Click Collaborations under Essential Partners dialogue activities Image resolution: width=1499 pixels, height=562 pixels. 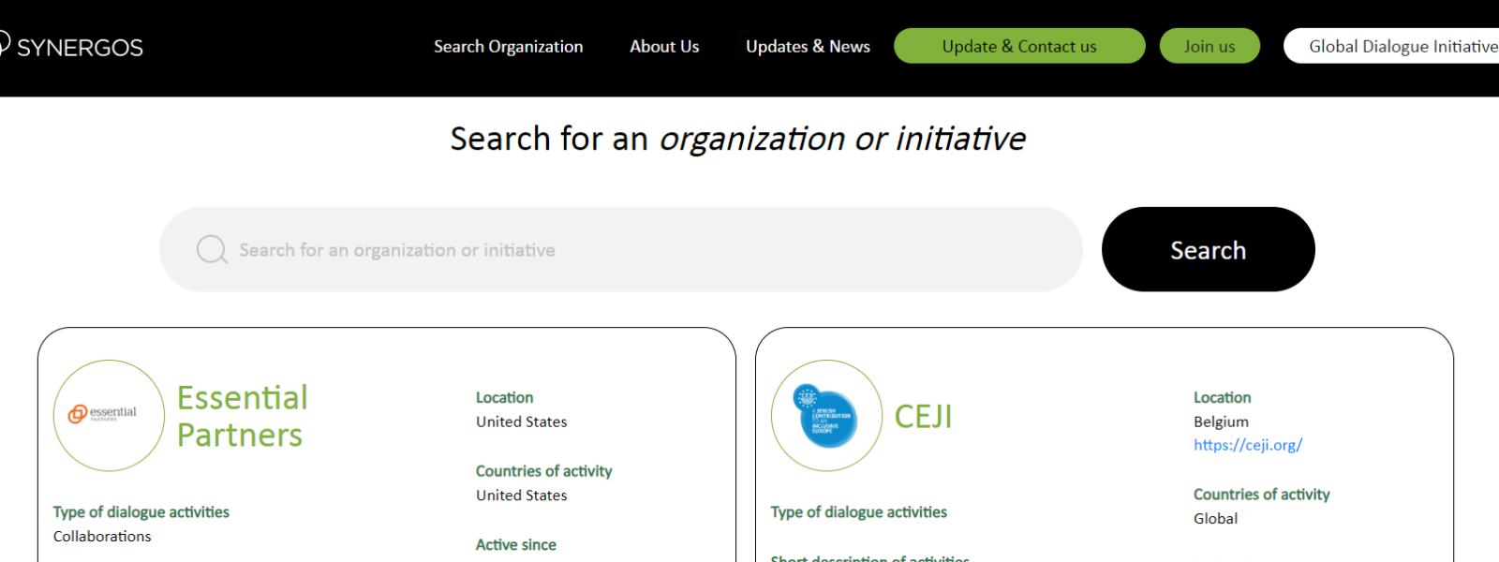tap(102, 536)
